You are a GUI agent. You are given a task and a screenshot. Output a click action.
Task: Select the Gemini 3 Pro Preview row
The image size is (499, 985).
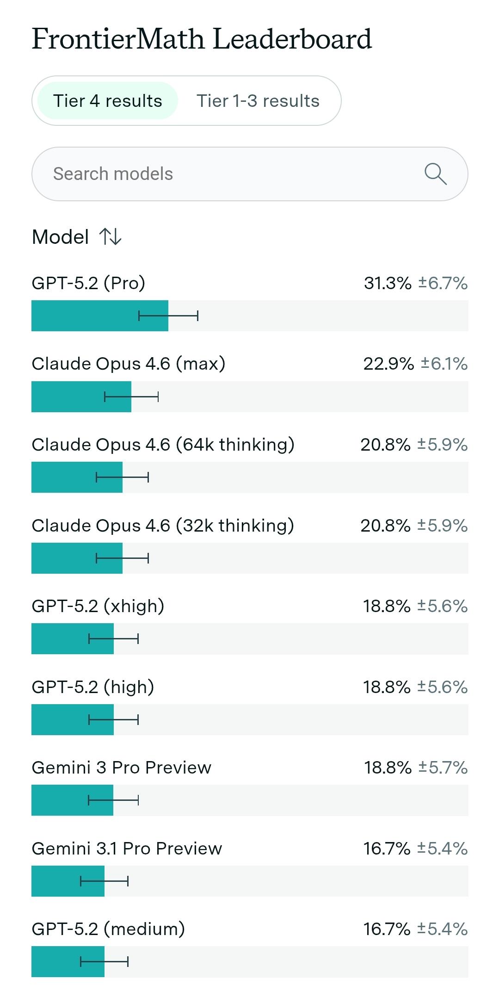tap(122, 768)
